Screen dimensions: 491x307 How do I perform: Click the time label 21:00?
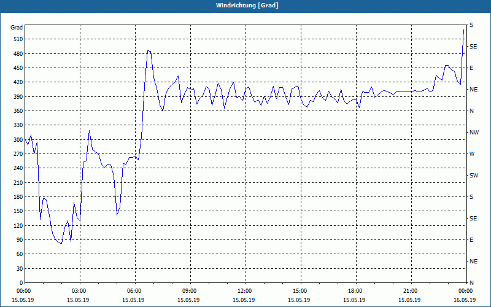coord(411,290)
